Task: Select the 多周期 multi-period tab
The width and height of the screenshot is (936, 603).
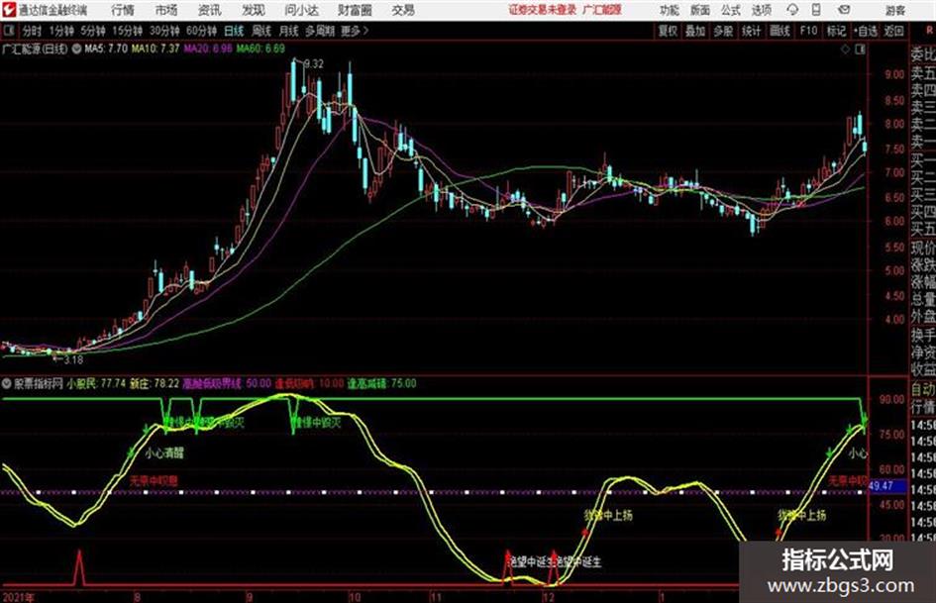Action: click(320, 31)
